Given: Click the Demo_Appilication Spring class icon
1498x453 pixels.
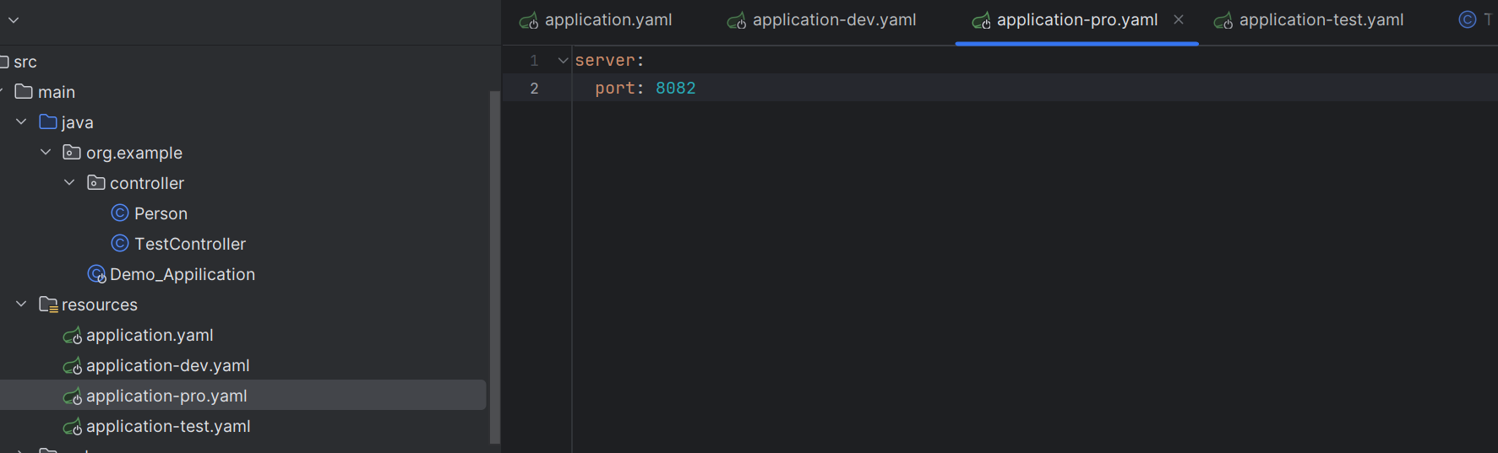Looking at the screenshot, I should pos(97,274).
